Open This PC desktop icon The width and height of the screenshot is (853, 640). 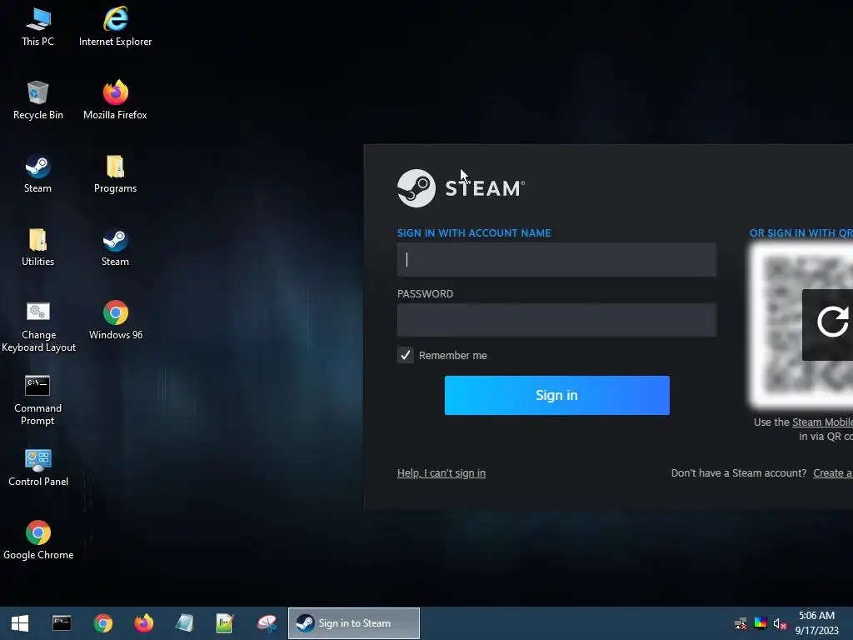point(38,26)
